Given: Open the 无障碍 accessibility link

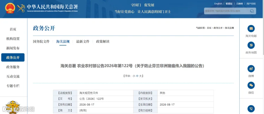Looking at the screenshot, I should pyautogui.click(x=239, y=4).
